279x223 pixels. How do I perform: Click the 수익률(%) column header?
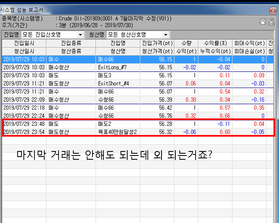[x=215, y=43]
